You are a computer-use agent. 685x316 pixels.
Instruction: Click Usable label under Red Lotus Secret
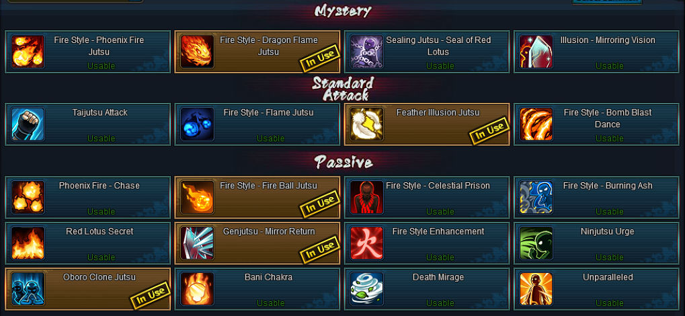tap(101, 257)
